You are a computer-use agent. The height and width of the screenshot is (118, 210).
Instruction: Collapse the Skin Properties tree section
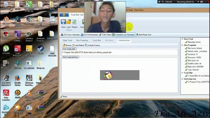182,45
